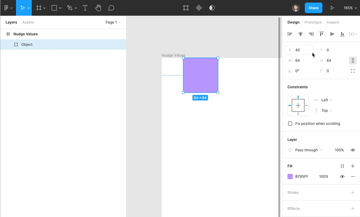Remove the fill with minus icon

(x=353, y=176)
